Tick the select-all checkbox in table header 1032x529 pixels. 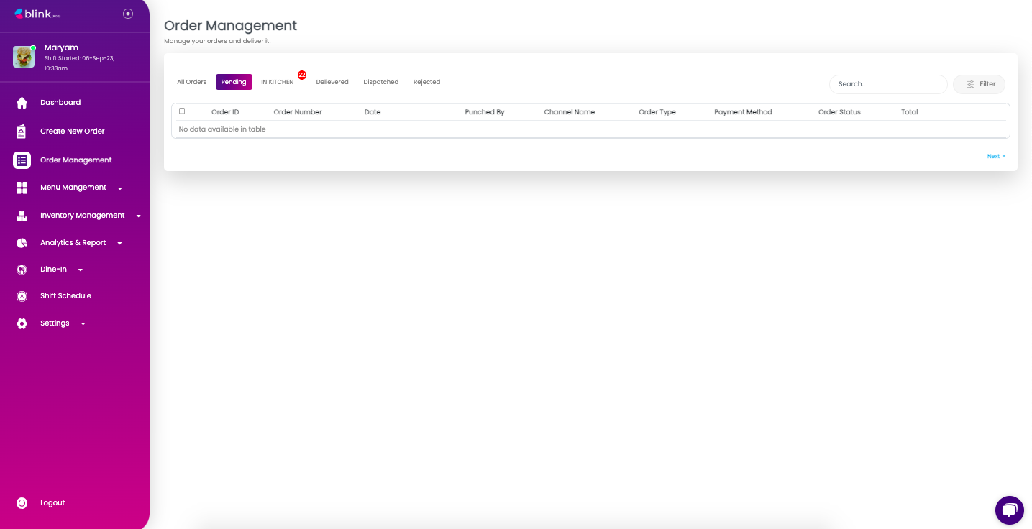182,111
